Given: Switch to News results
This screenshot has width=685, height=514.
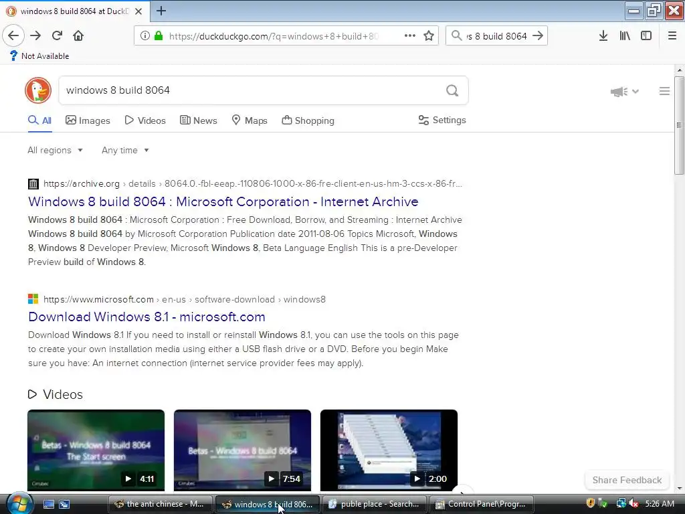Looking at the screenshot, I should pos(198,120).
